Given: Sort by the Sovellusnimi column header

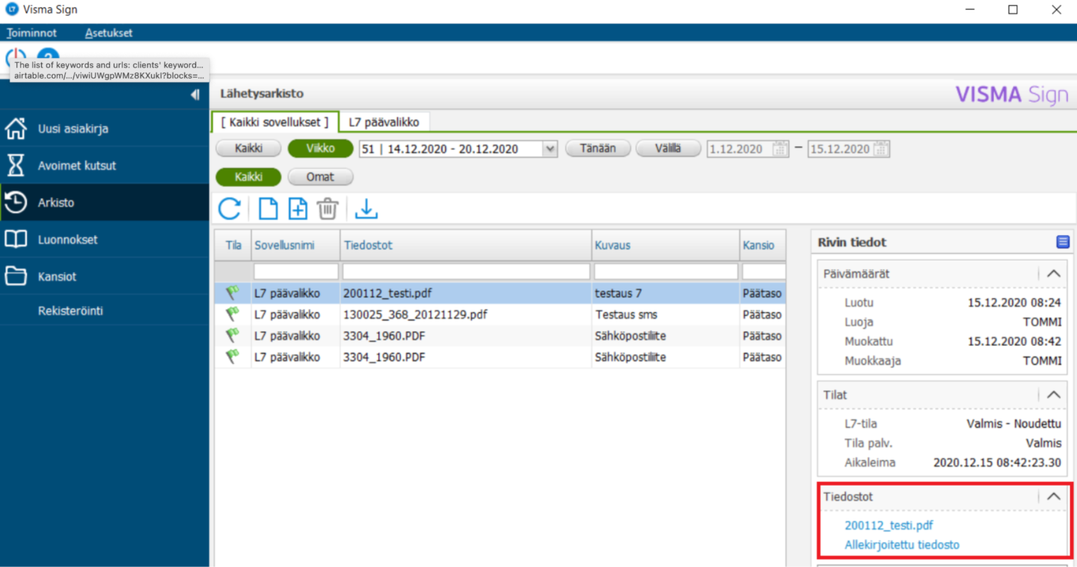Looking at the screenshot, I should 295,245.
